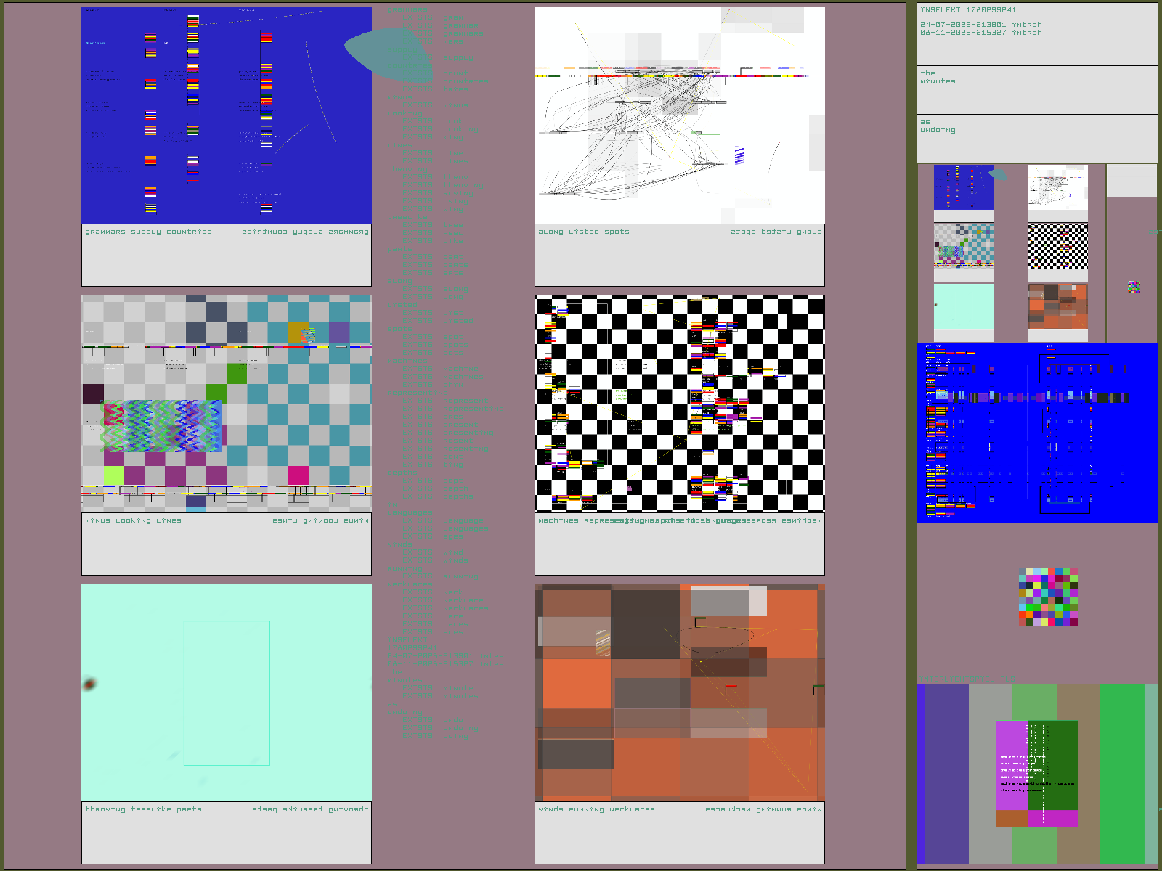Click the blue image thumbnail in sidebar minimap
This screenshot has height=871, width=1162.
(x=963, y=187)
